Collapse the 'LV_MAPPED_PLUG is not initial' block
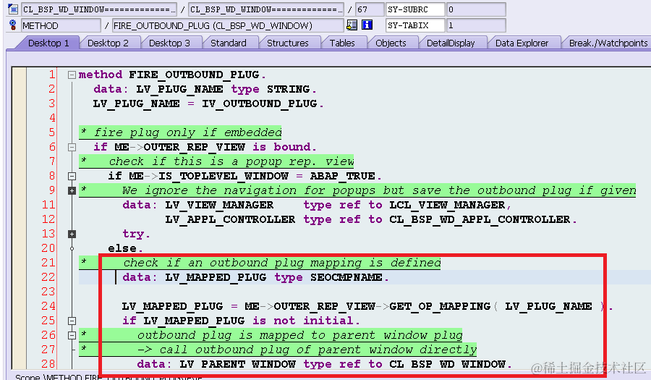 tap(72, 321)
